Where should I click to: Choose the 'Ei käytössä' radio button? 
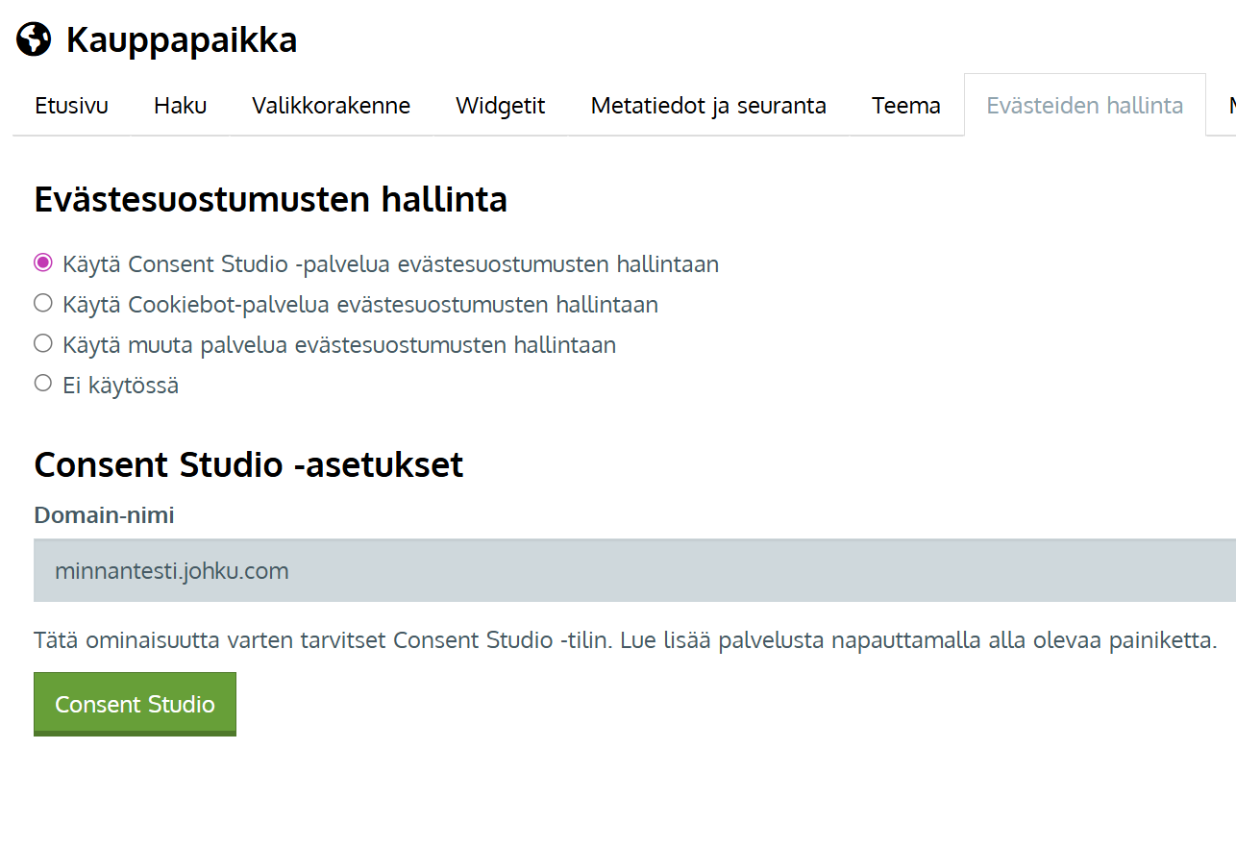43,384
